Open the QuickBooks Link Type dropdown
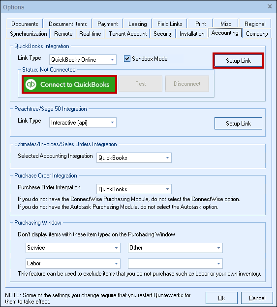This screenshot has width=277, height=307. (x=83, y=60)
